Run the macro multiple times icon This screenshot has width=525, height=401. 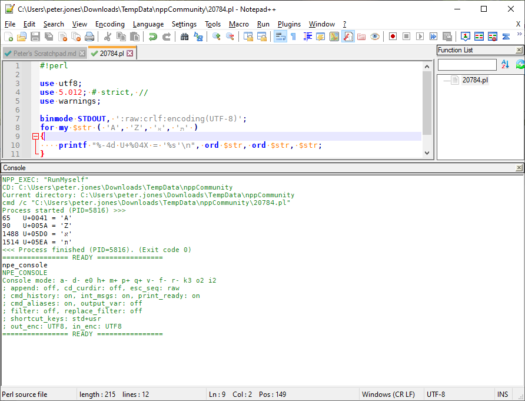point(433,37)
